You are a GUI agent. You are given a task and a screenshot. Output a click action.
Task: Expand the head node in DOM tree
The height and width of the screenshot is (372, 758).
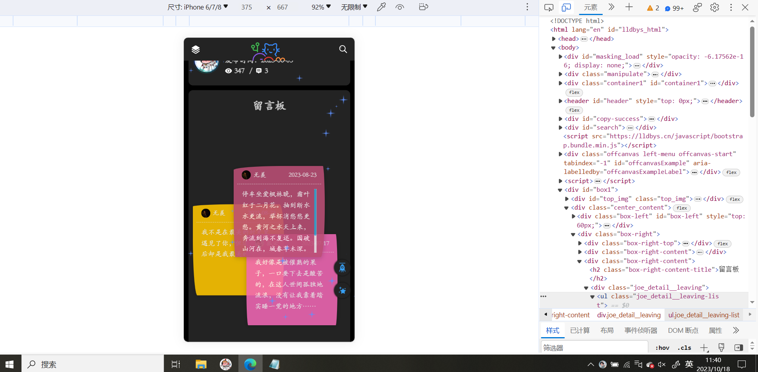(554, 39)
